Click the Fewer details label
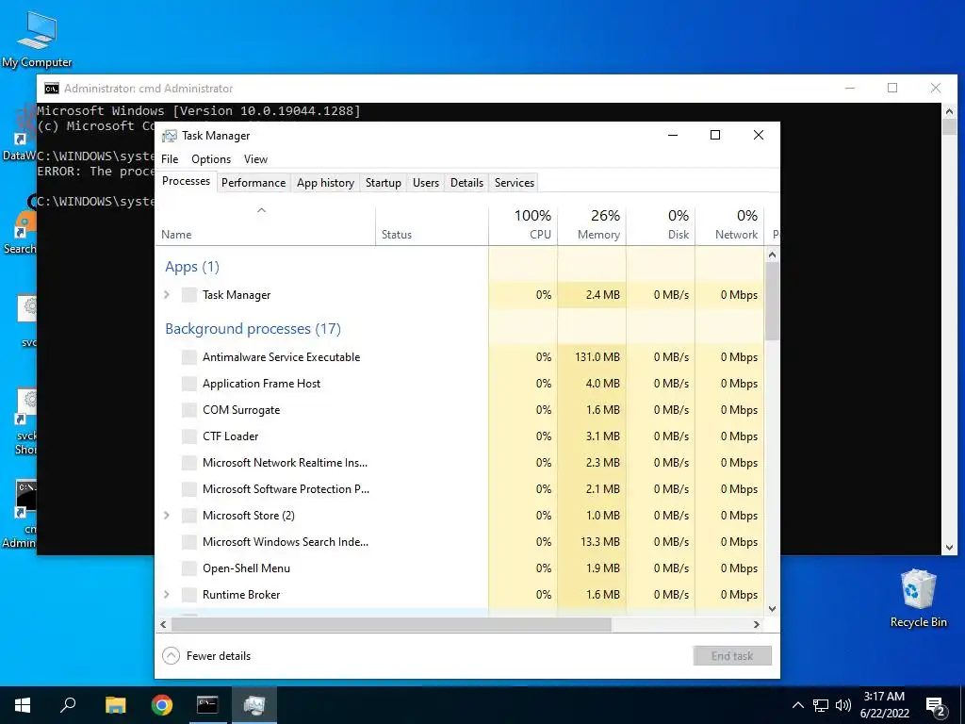 click(x=219, y=656)
